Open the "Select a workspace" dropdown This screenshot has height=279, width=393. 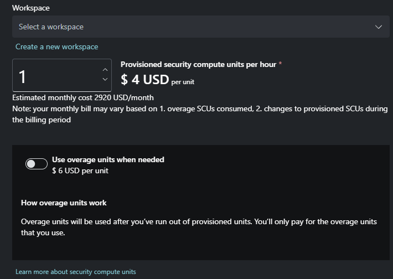[x=194, y=27]
